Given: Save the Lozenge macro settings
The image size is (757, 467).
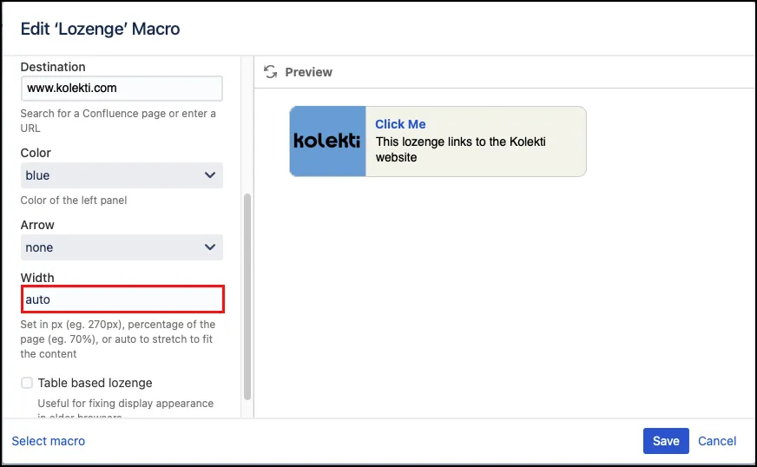Looking at the screenshot, I should click(x=666, y=441).
